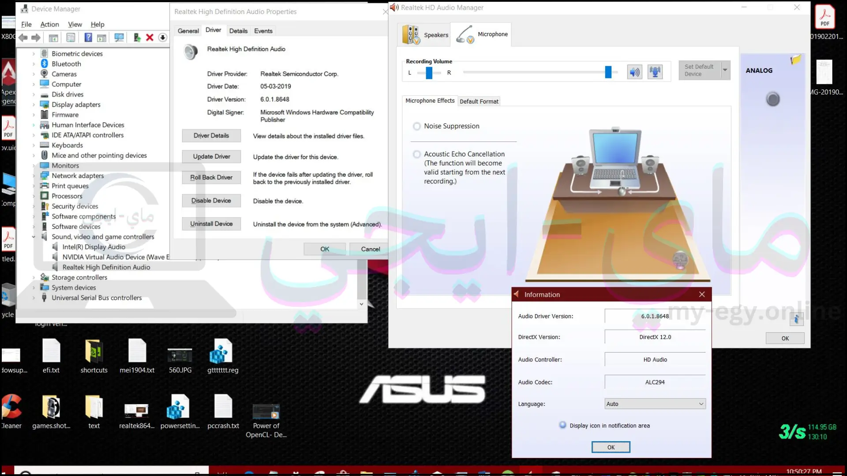Select Realtek High Definition Audio tree item

tap(106, 267)
